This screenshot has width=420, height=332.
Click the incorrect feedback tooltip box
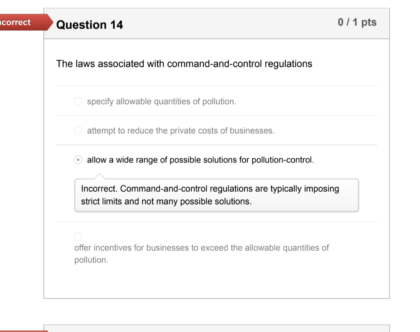tap(217, 195)
